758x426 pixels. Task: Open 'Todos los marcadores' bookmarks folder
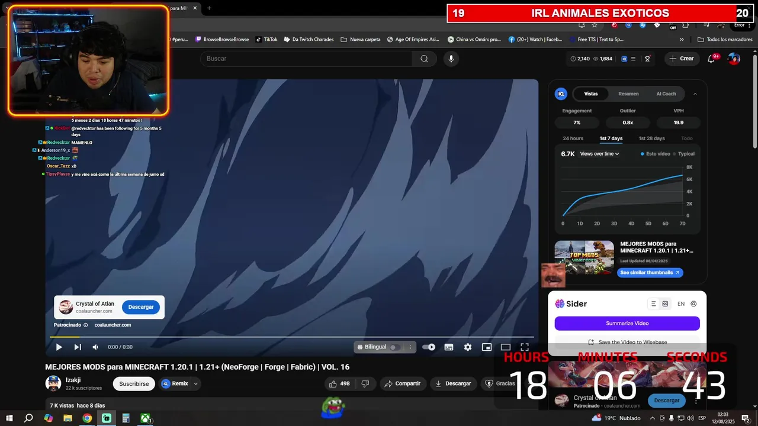coord(725,40)
